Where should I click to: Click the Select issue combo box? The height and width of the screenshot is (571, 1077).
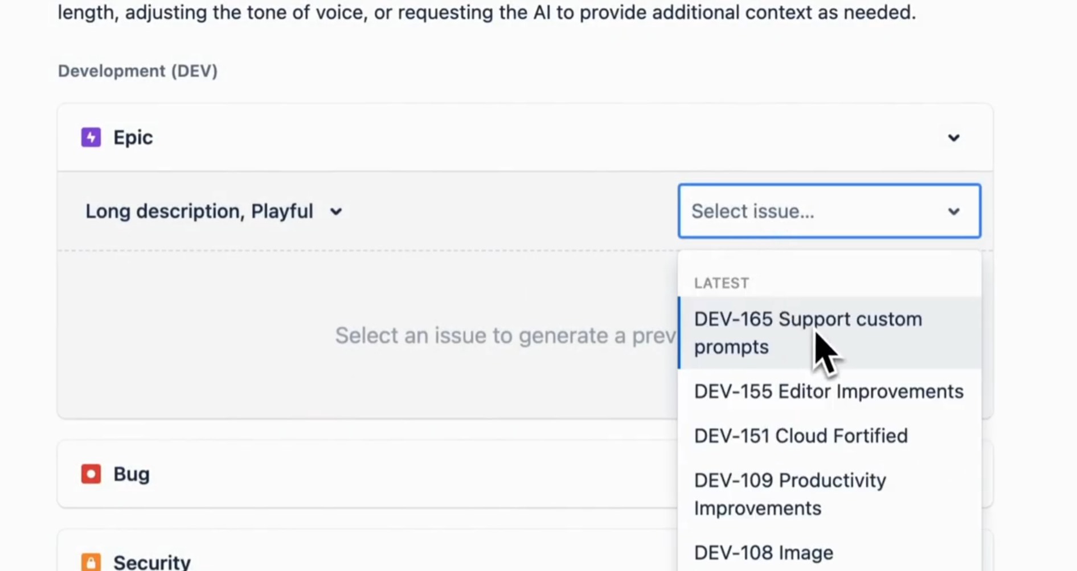coord(829,211)
